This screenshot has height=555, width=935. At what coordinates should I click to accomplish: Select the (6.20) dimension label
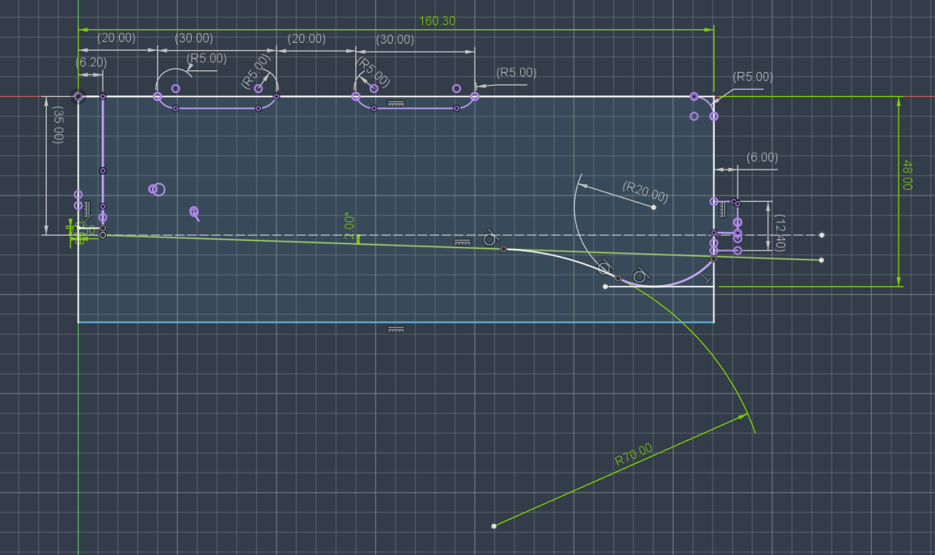coord(91,62)
